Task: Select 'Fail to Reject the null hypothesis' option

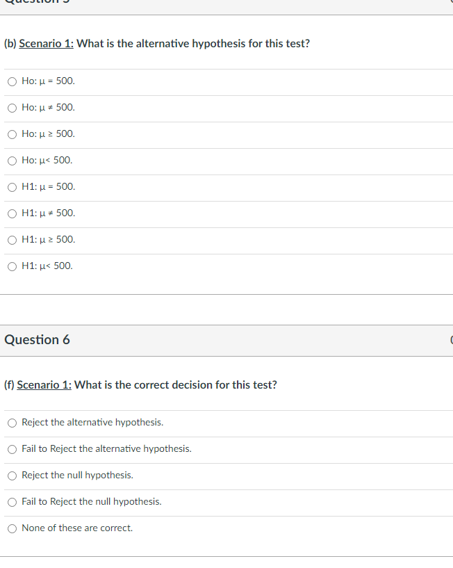Action: [12, 501]
